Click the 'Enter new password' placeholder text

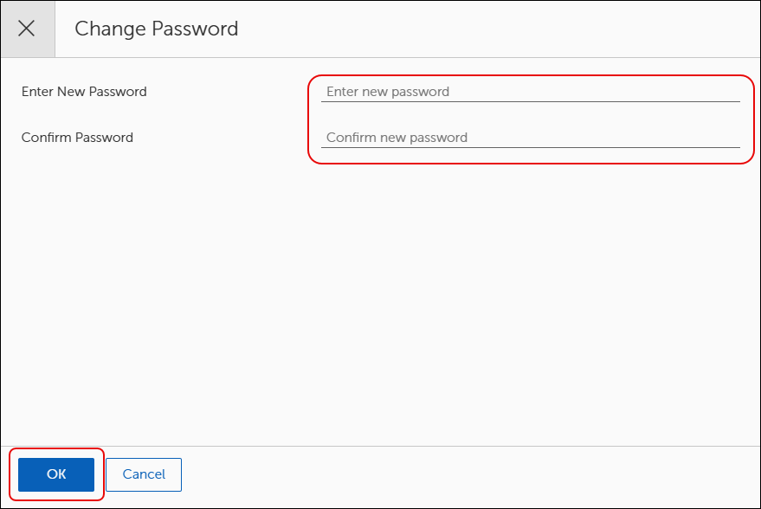click(388, 92)
